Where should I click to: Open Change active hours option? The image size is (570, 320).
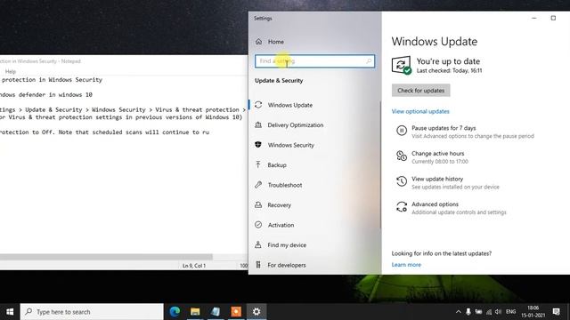(437, 154)
